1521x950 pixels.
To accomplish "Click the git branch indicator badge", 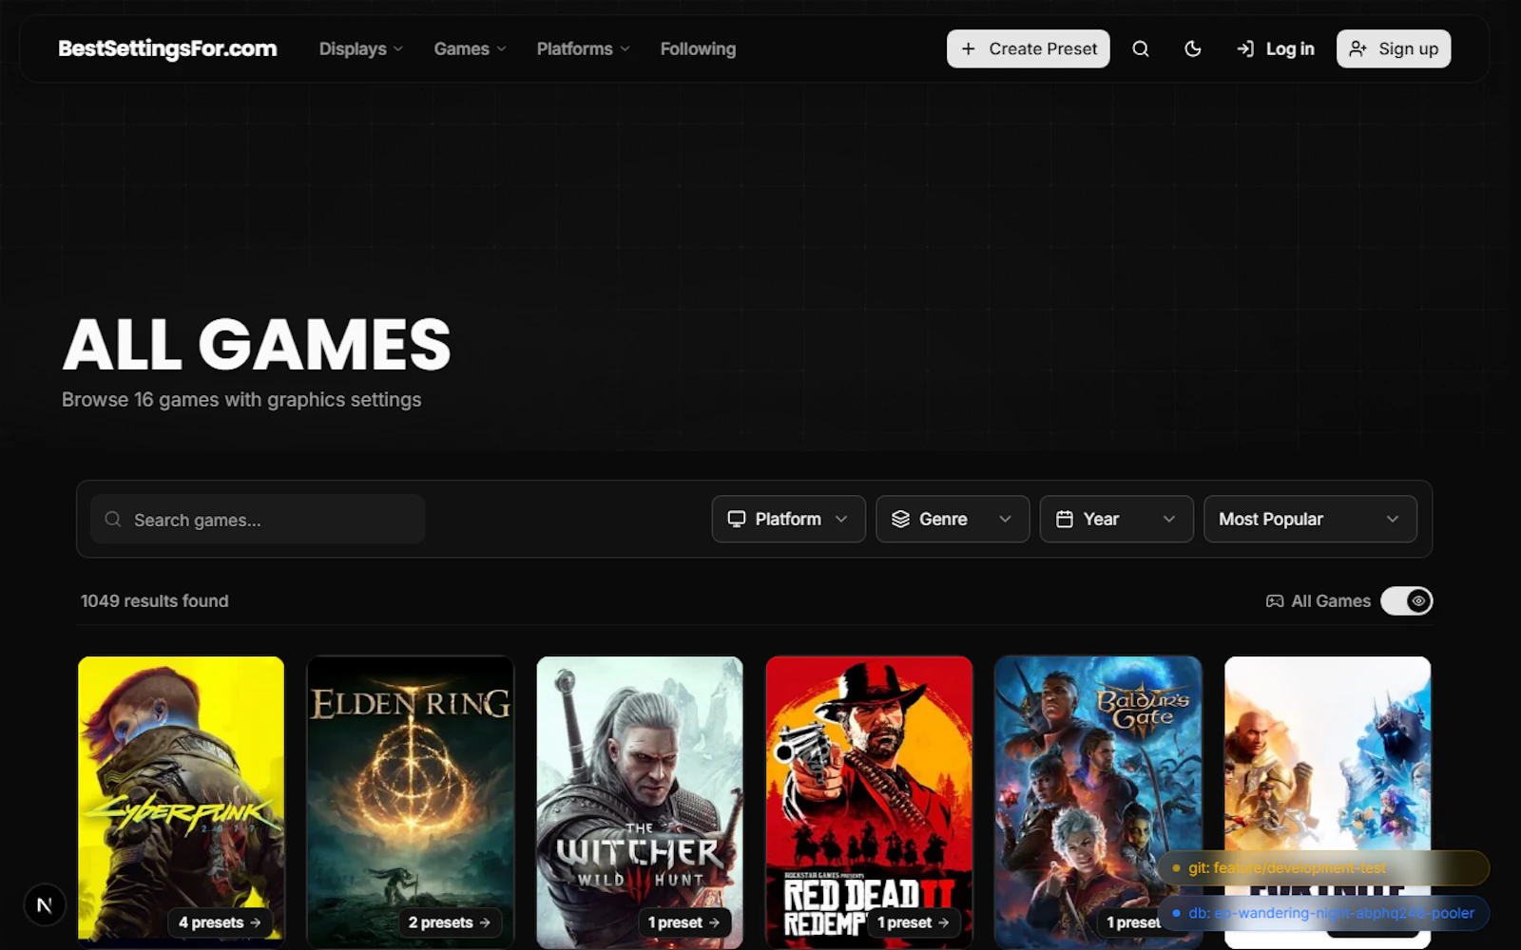I will (1323, 867).
